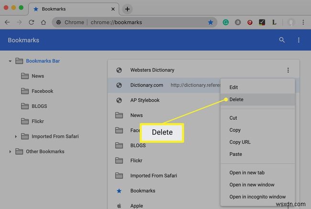The image size is (311, 209).
Task: Choose Open in incognito window
Action: (x=257, y=197)
